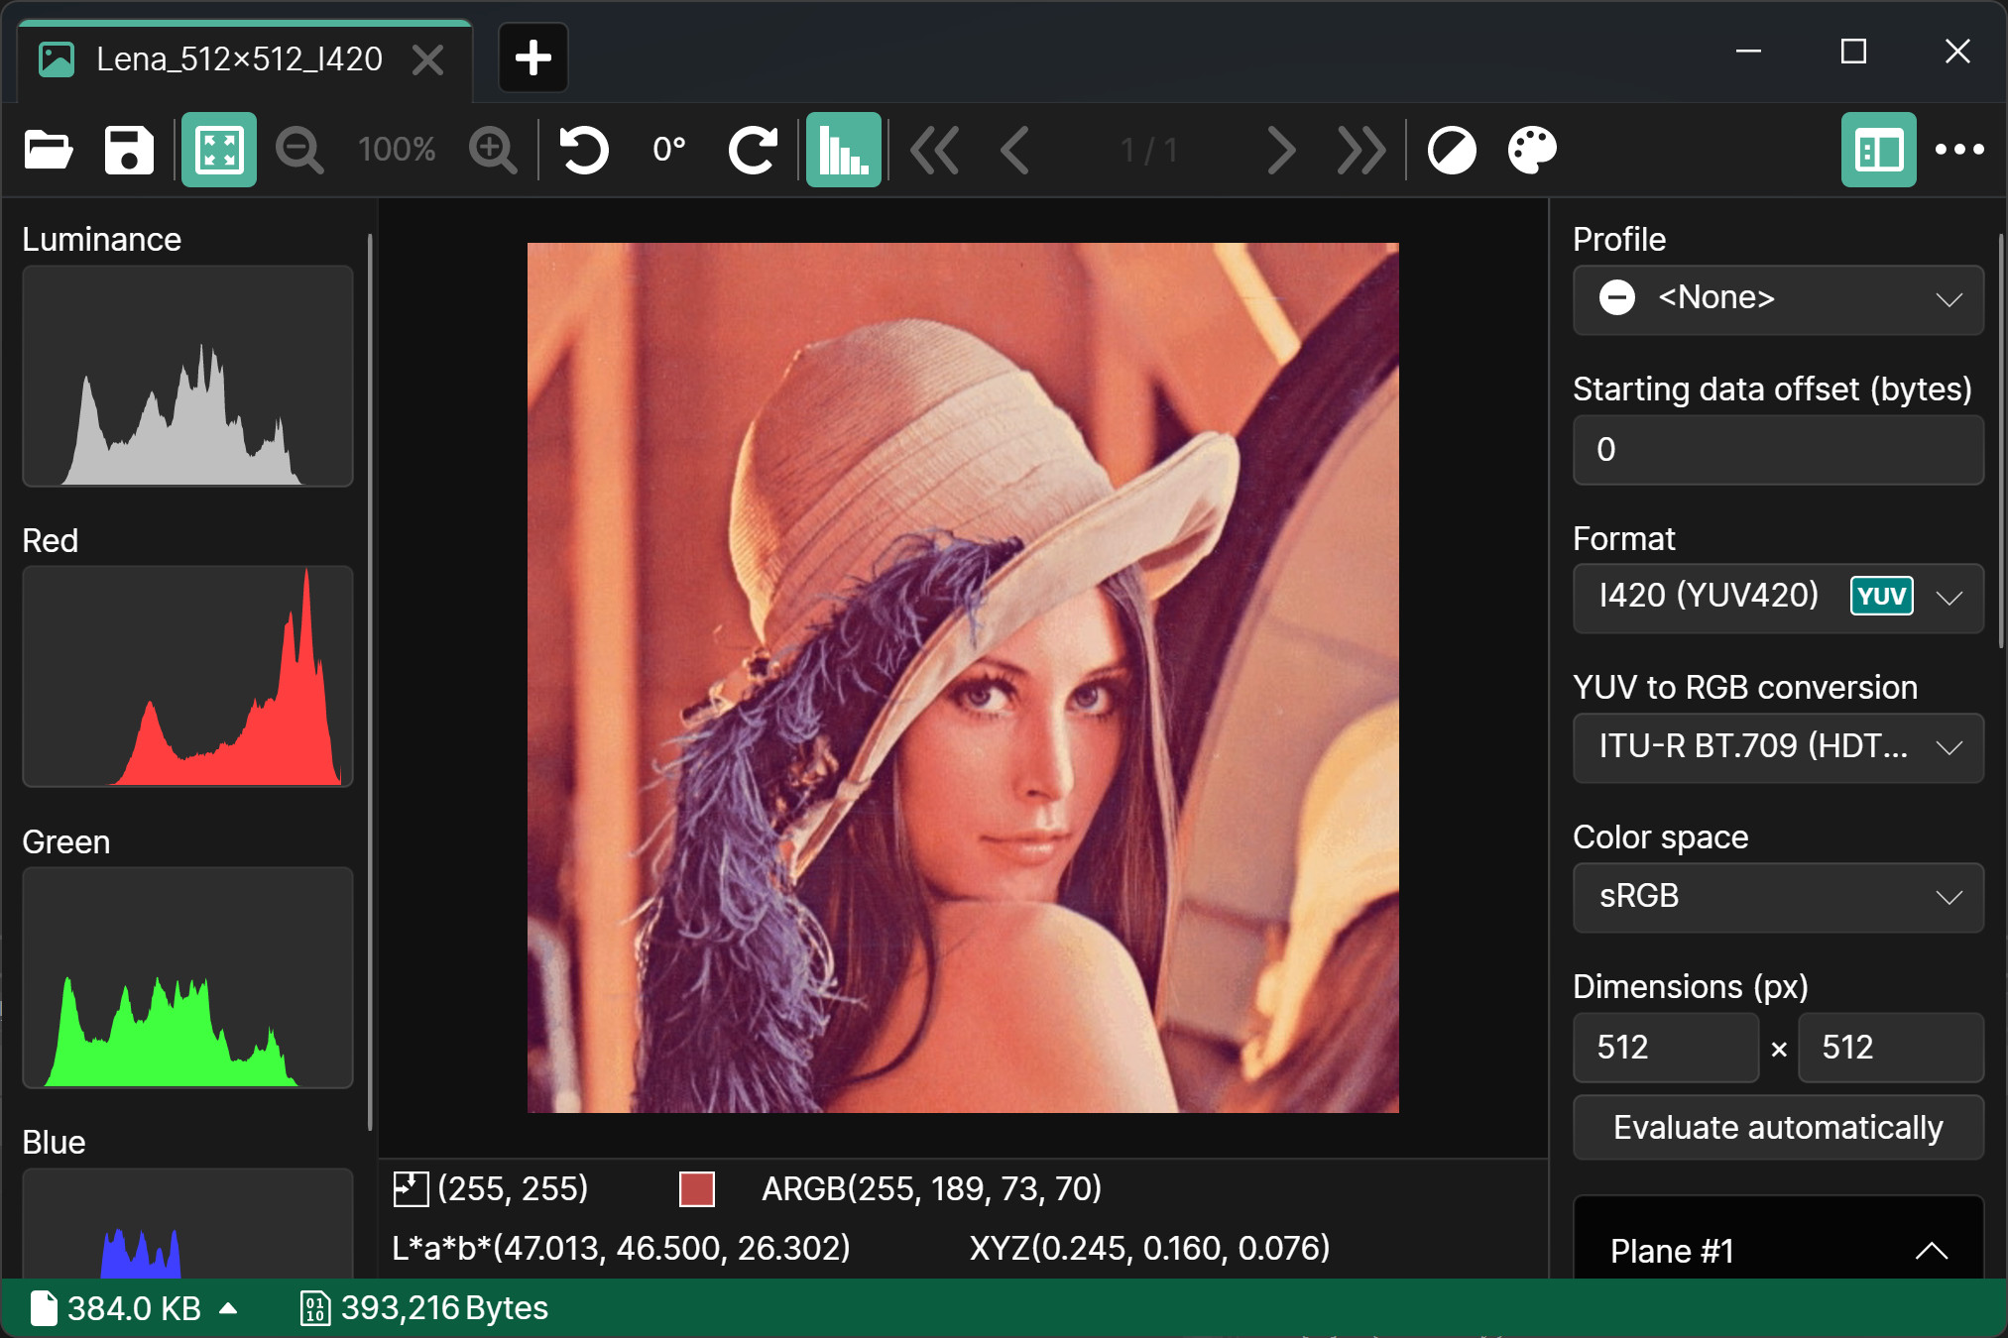The width and height of the screenshot is (2008, 1338).
Task: Click the Red histogram
Action: (x=187, y=677)
